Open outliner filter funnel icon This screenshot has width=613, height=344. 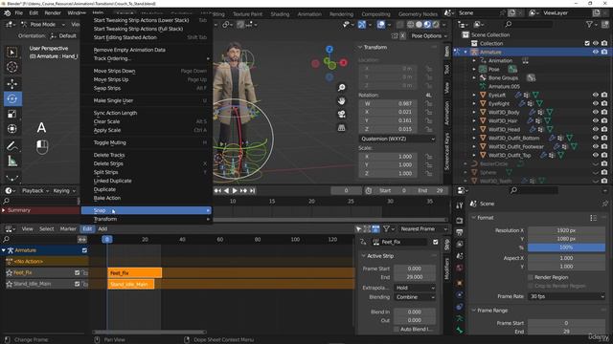[590, 24]
